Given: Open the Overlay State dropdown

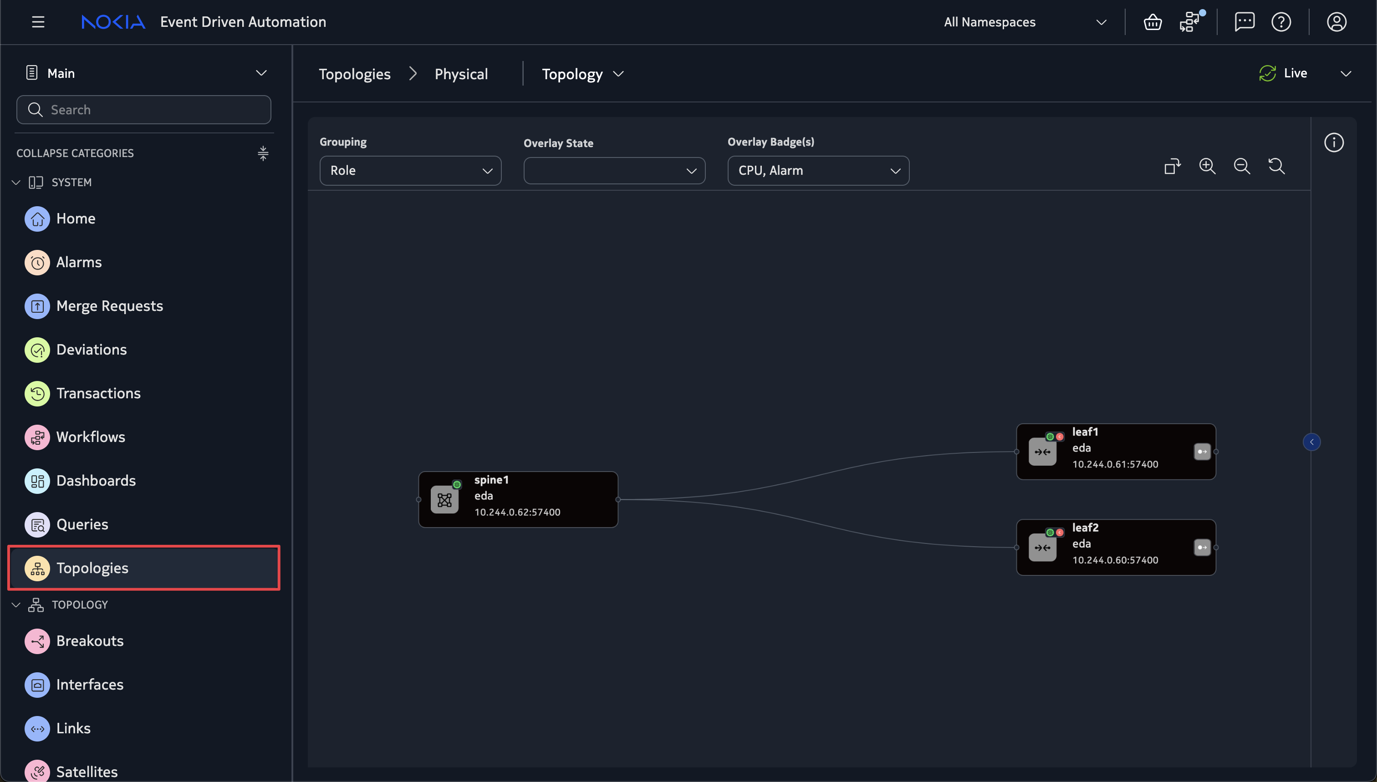Looking at the screenshot, I should [614, 171].
